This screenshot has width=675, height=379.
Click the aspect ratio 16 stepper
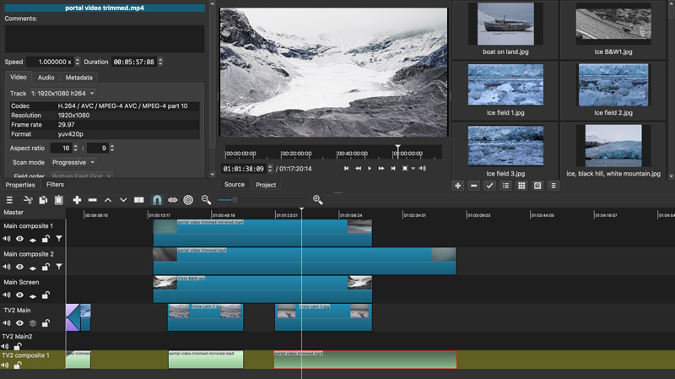75,149
